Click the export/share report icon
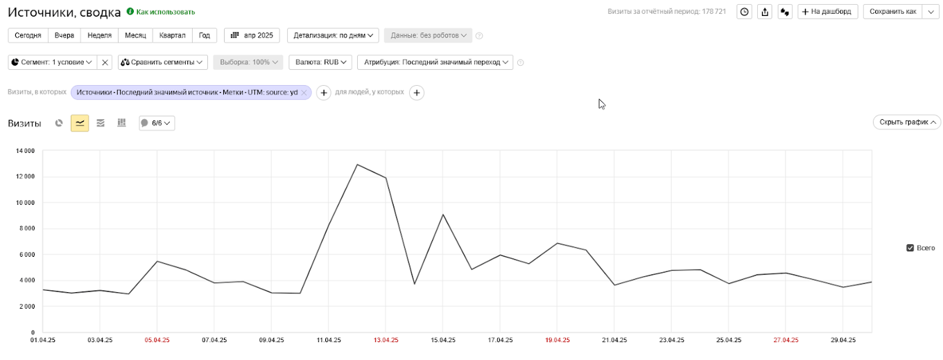943x360 pixels. (x=765, y=12)
